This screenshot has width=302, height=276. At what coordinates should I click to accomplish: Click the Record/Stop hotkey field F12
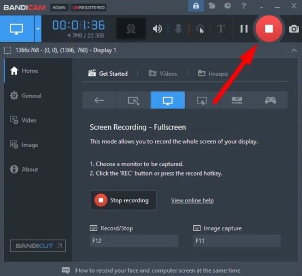134,241
